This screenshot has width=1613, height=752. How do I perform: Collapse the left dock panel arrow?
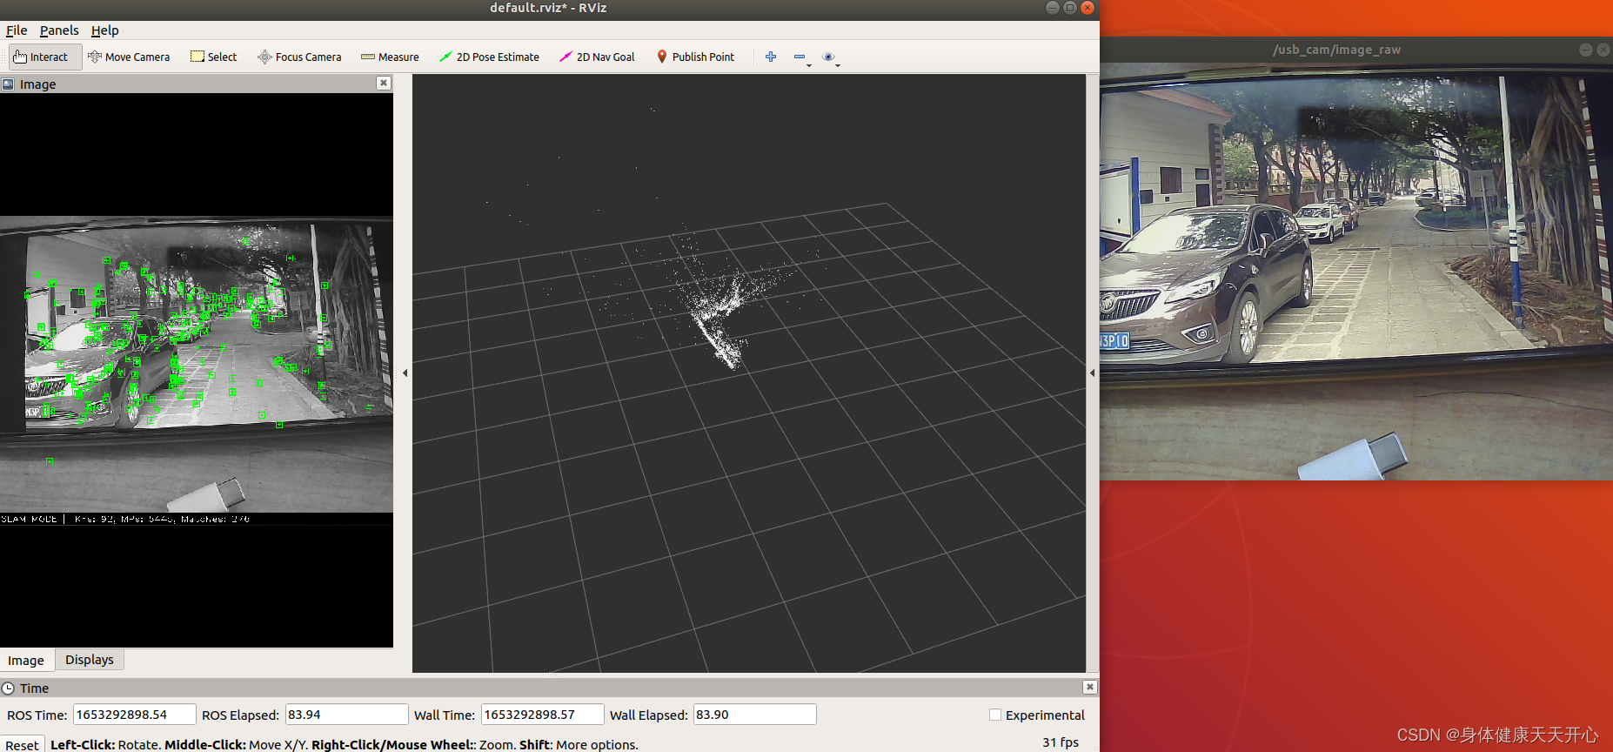(405, 373)
